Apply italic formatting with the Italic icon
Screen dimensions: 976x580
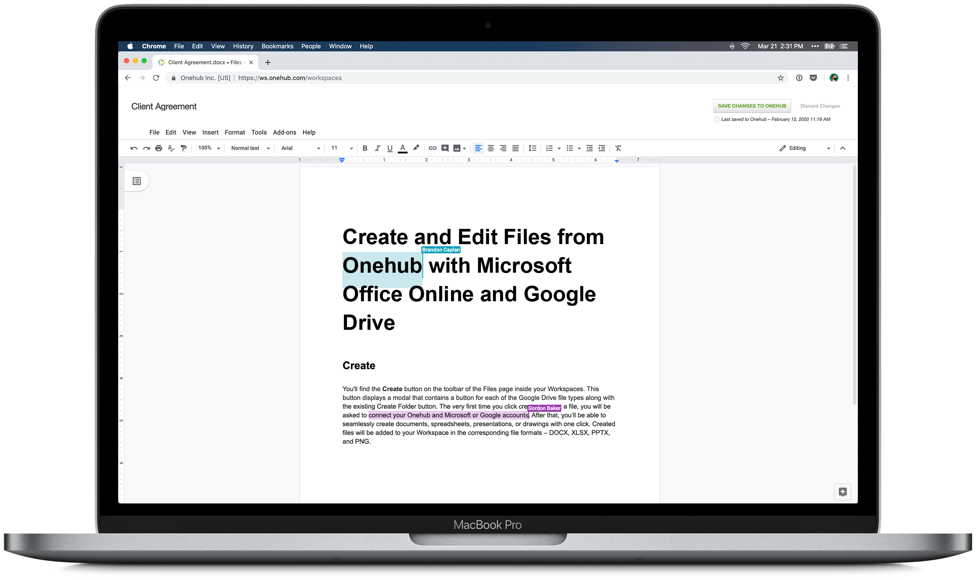point(377,148)
